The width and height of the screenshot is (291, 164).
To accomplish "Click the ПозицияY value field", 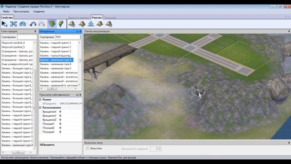I will [70, 124].
